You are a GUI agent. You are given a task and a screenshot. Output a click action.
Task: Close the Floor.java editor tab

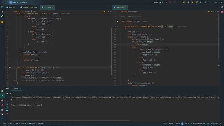[53, 7]
